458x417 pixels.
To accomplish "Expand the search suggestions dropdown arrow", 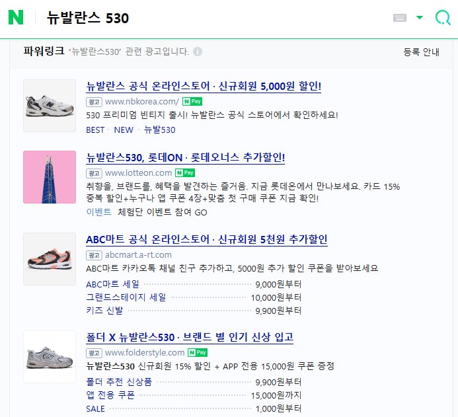I will click(420, 18).
